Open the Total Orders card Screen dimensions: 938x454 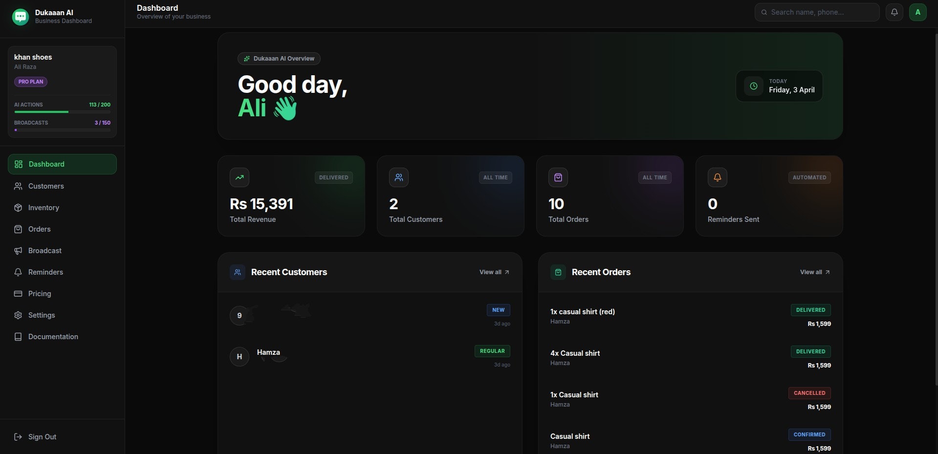tap(610, 196)
